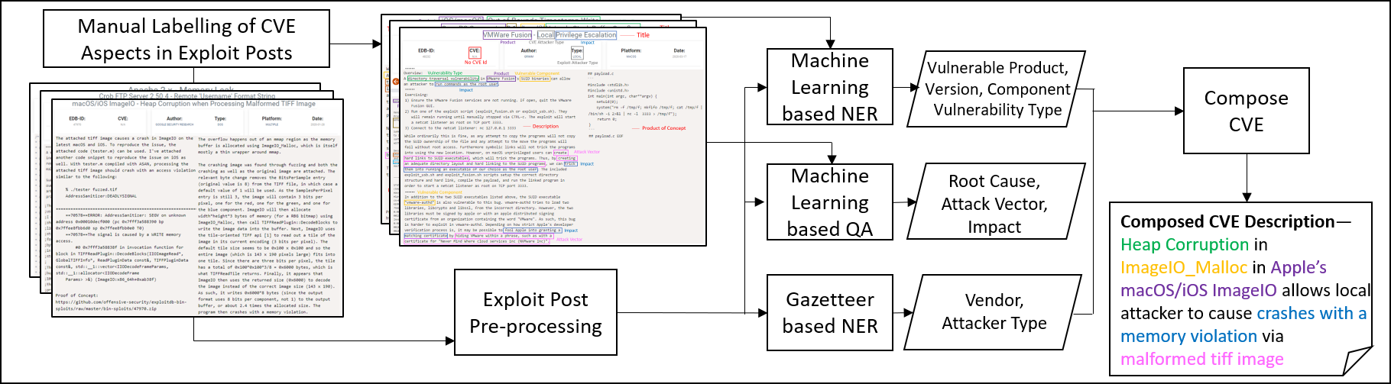Select the 'Vendor, Attacker Type' parallelogram
The width and height of the screenshot is (1391, 384).
[994, 311]
